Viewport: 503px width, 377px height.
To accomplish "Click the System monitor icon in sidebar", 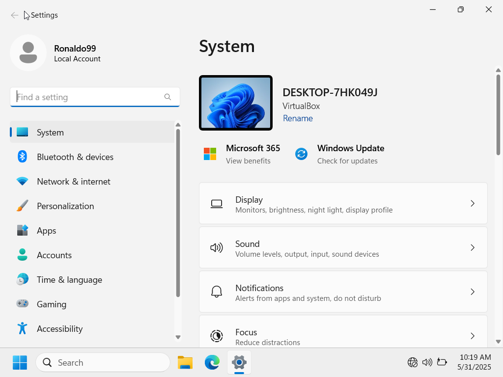I will [23, 132].
